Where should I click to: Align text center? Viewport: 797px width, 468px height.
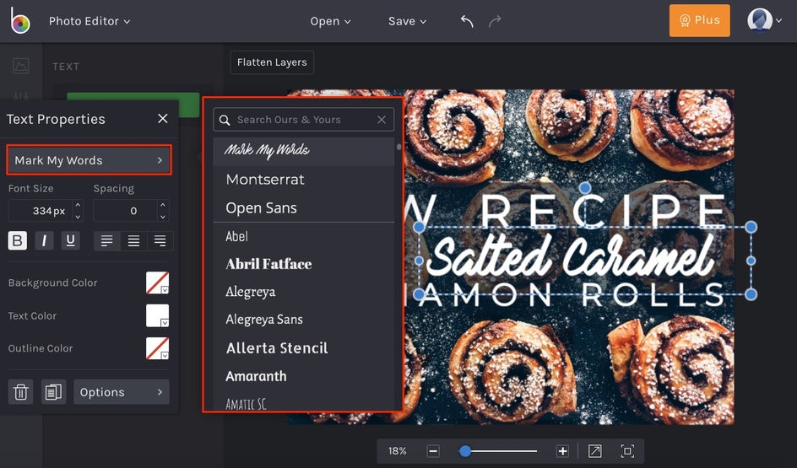click(133, 240)
